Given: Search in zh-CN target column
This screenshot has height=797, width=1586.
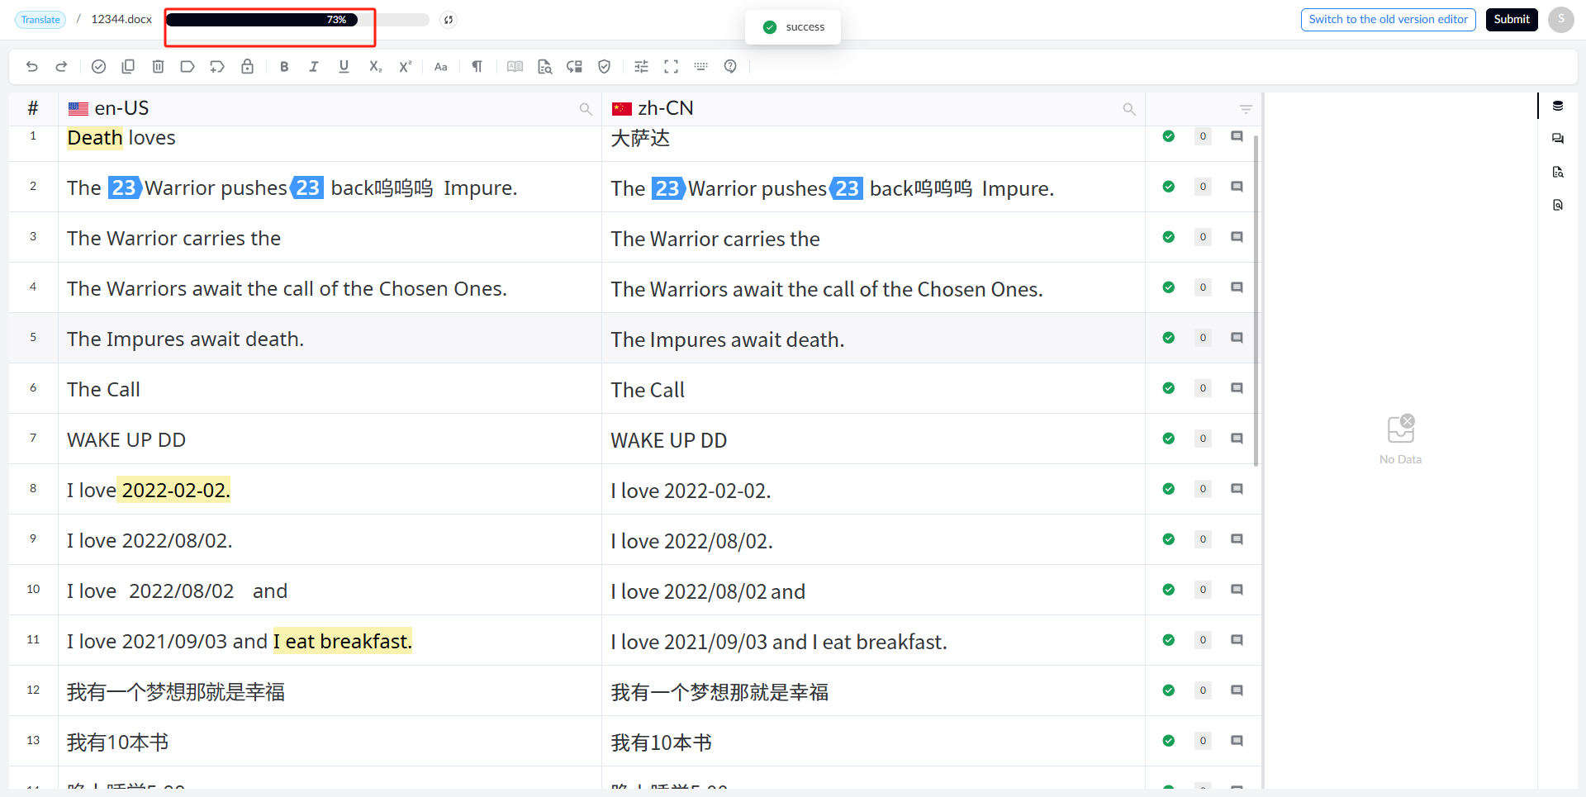Looking at the screenshot, I should 1129,109.
